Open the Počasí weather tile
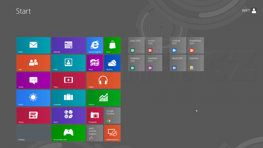Image resolution: width=263 pixels, height=148 pixels. pyautogui.click(x=33, y=98)
